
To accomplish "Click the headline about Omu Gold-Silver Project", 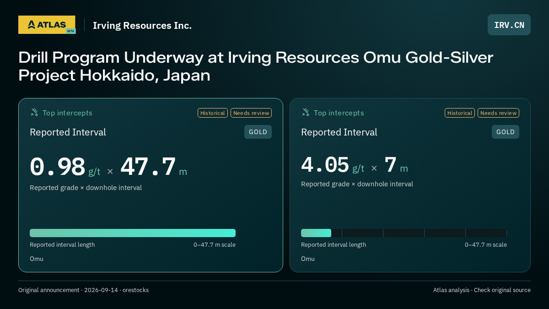I will pyautogui.click(x=256, y=66).
